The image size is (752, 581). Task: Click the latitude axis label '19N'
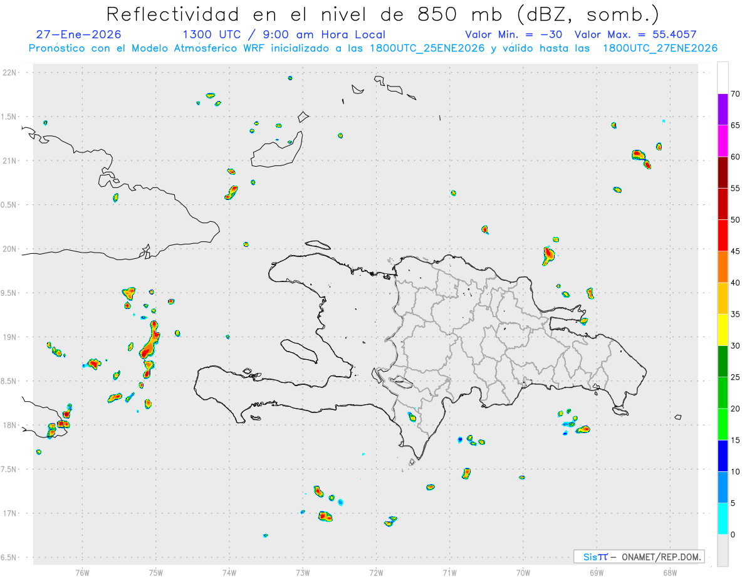10,337
